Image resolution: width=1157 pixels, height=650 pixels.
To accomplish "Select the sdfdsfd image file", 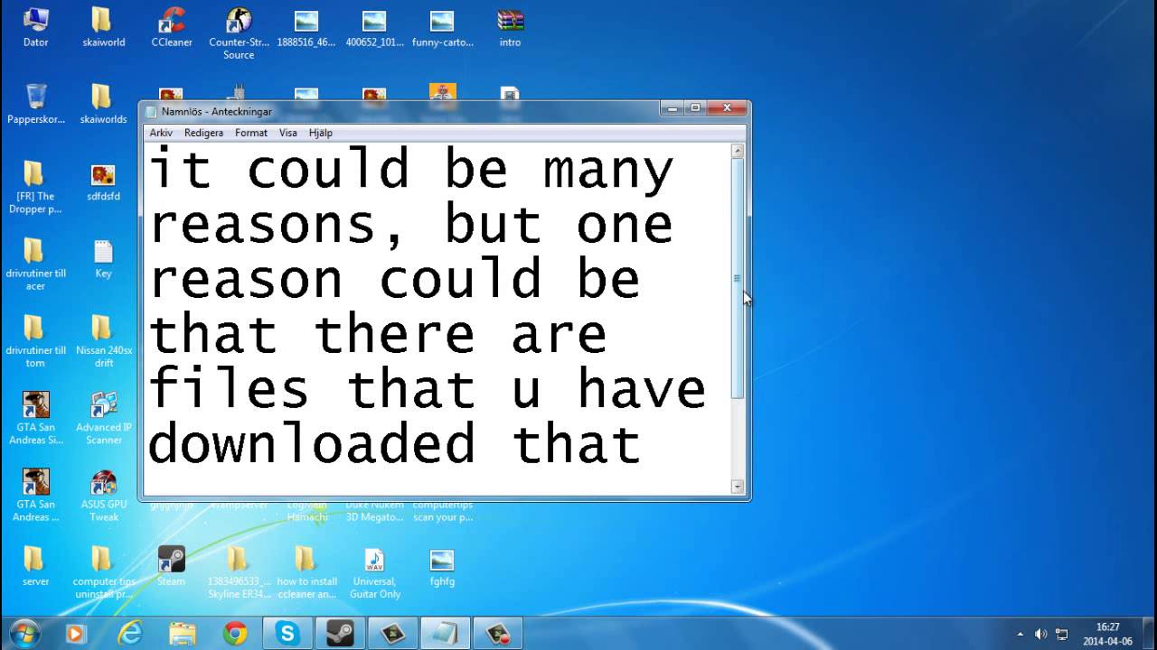I will (103, 181).
